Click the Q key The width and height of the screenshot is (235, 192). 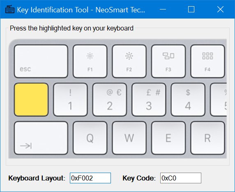[x=90, y=138]
